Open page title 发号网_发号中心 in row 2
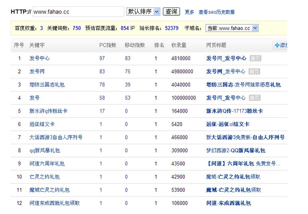The width and height of the screenshot is (308, 214). [x=226, y=71]
